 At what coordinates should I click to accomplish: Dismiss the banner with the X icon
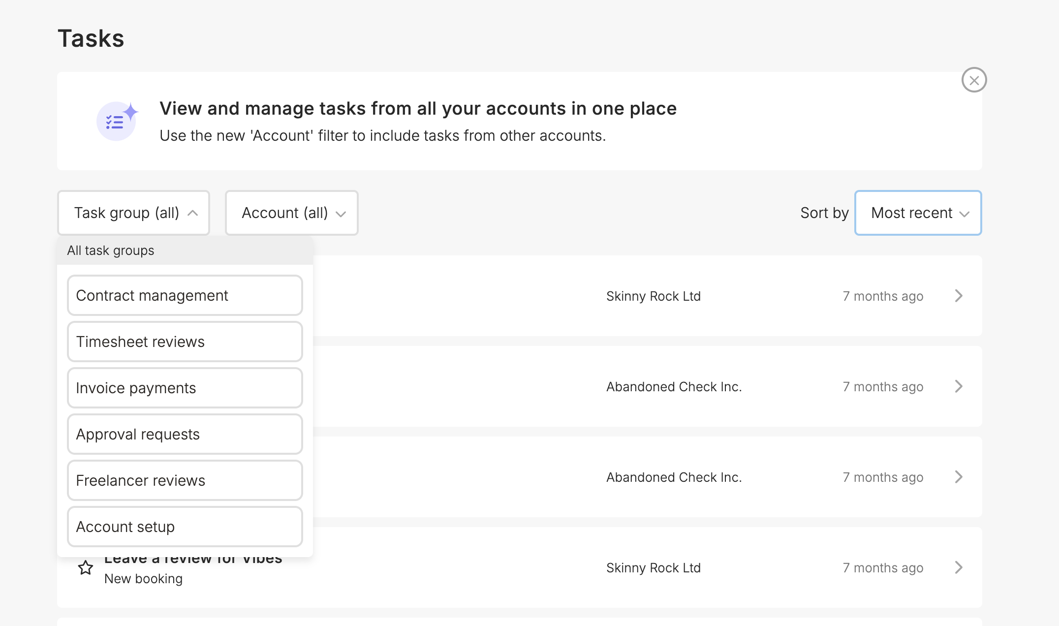tap(974, 80)
